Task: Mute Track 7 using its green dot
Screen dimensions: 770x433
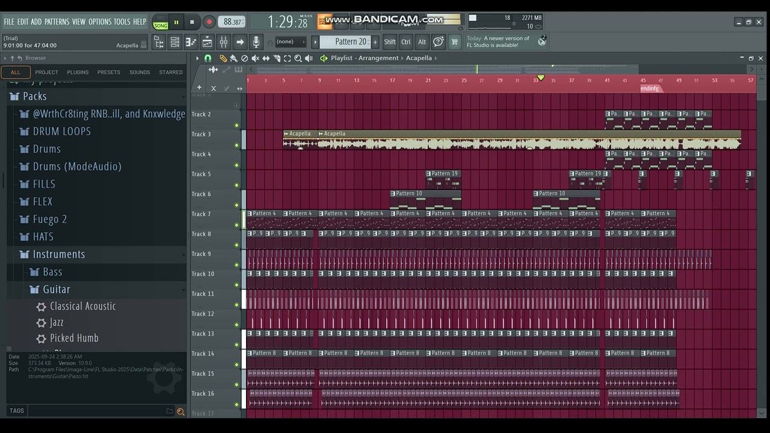Action: tap(236, 225)
